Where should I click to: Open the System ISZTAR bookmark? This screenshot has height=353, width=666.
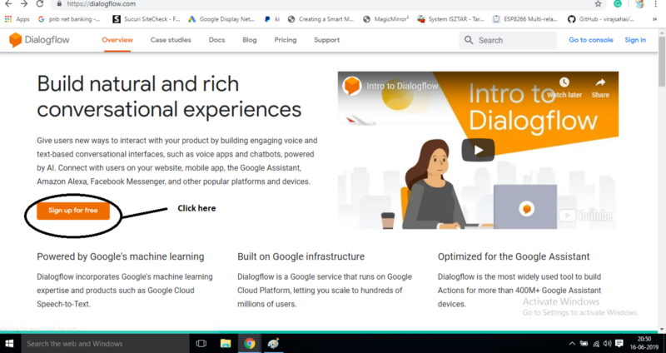450,19
